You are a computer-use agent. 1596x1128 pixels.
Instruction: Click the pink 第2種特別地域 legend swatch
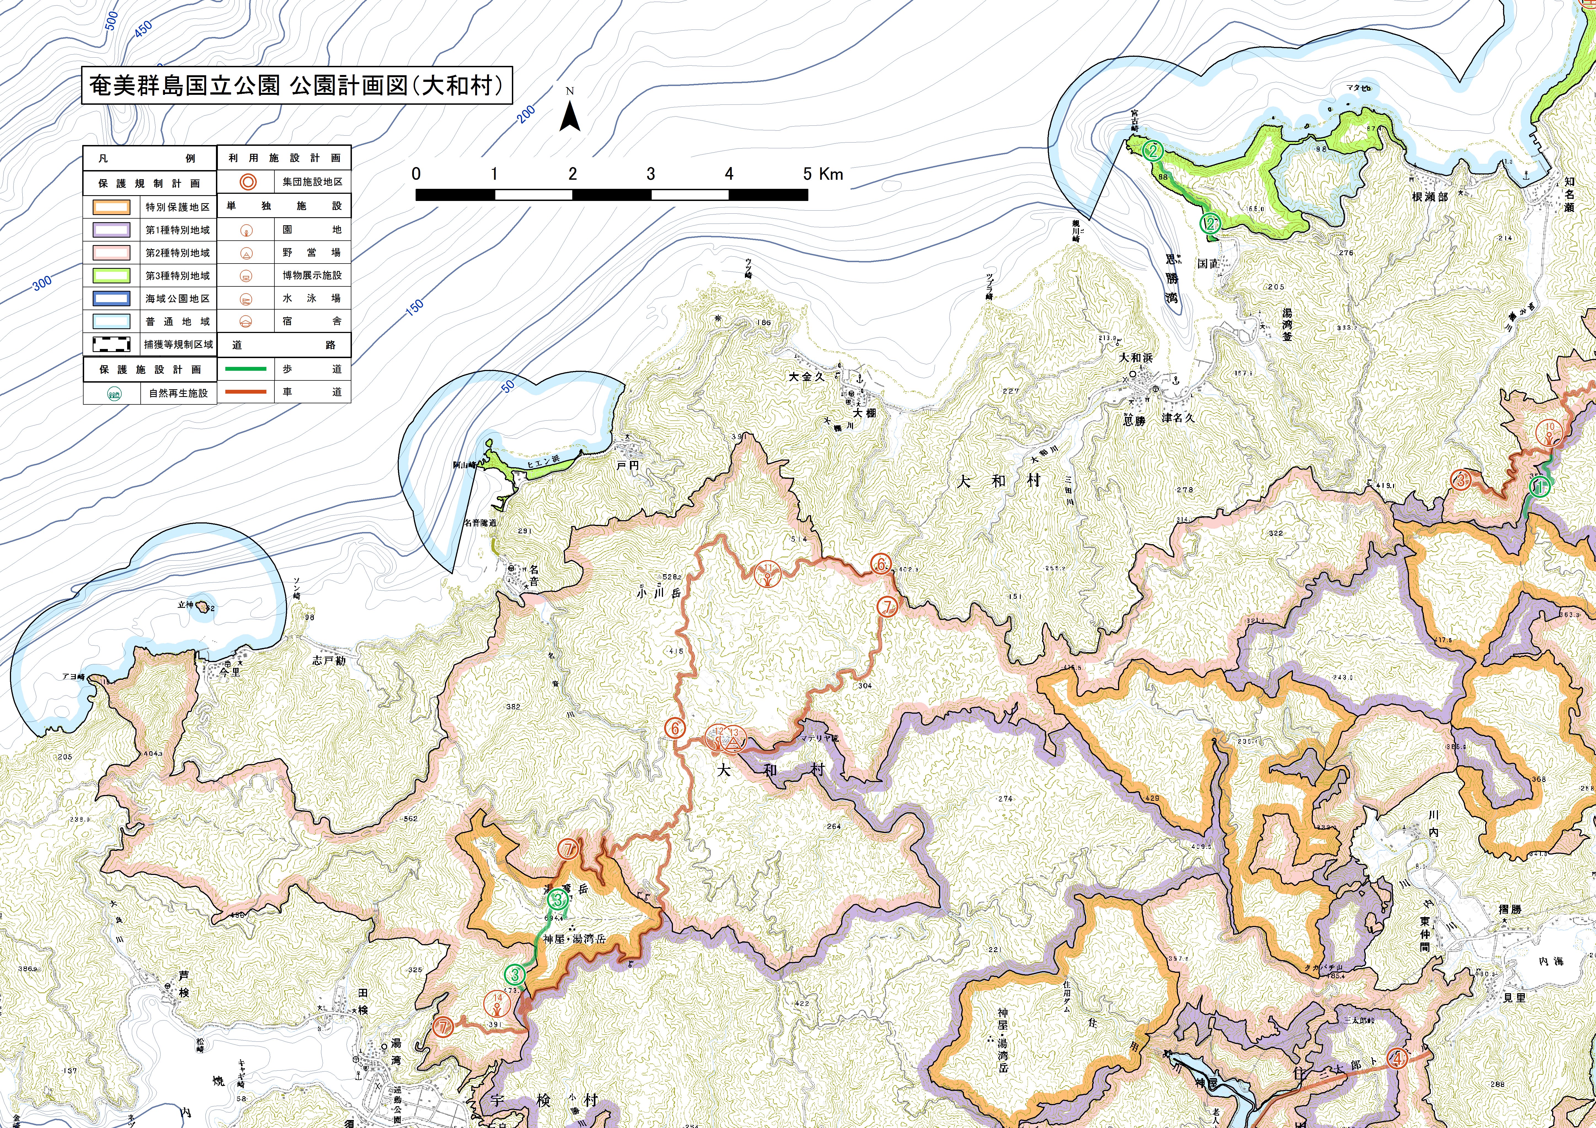pyautogui.click(x=111, y=253)
